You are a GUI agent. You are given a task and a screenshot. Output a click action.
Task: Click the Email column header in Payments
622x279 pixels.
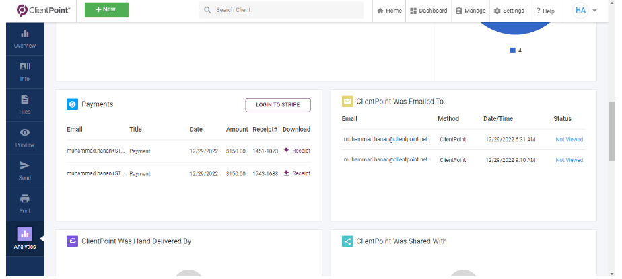click(75, 129)
